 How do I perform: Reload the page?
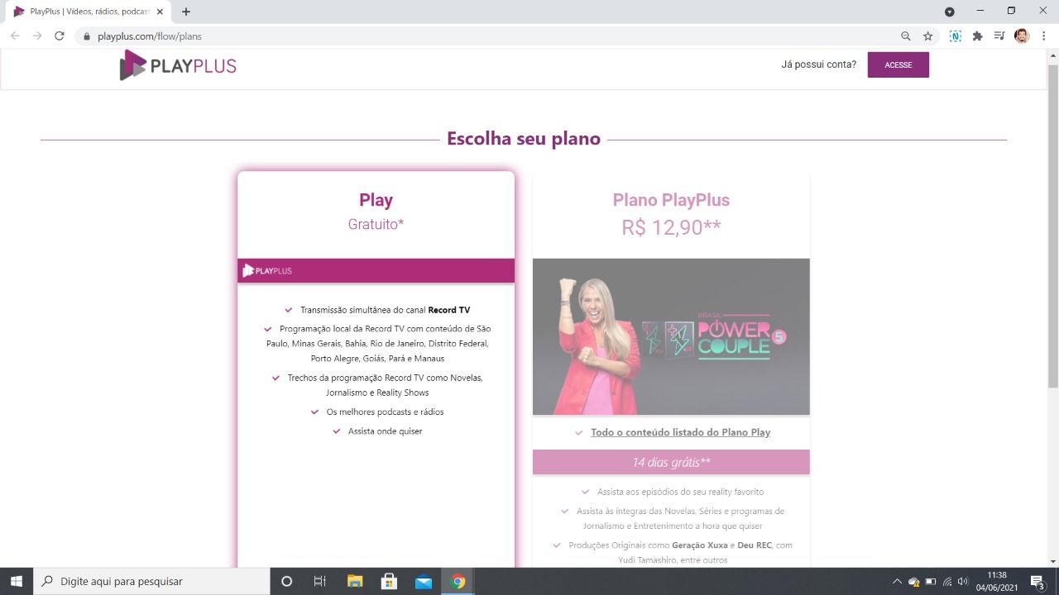click(x=60, y=36)
